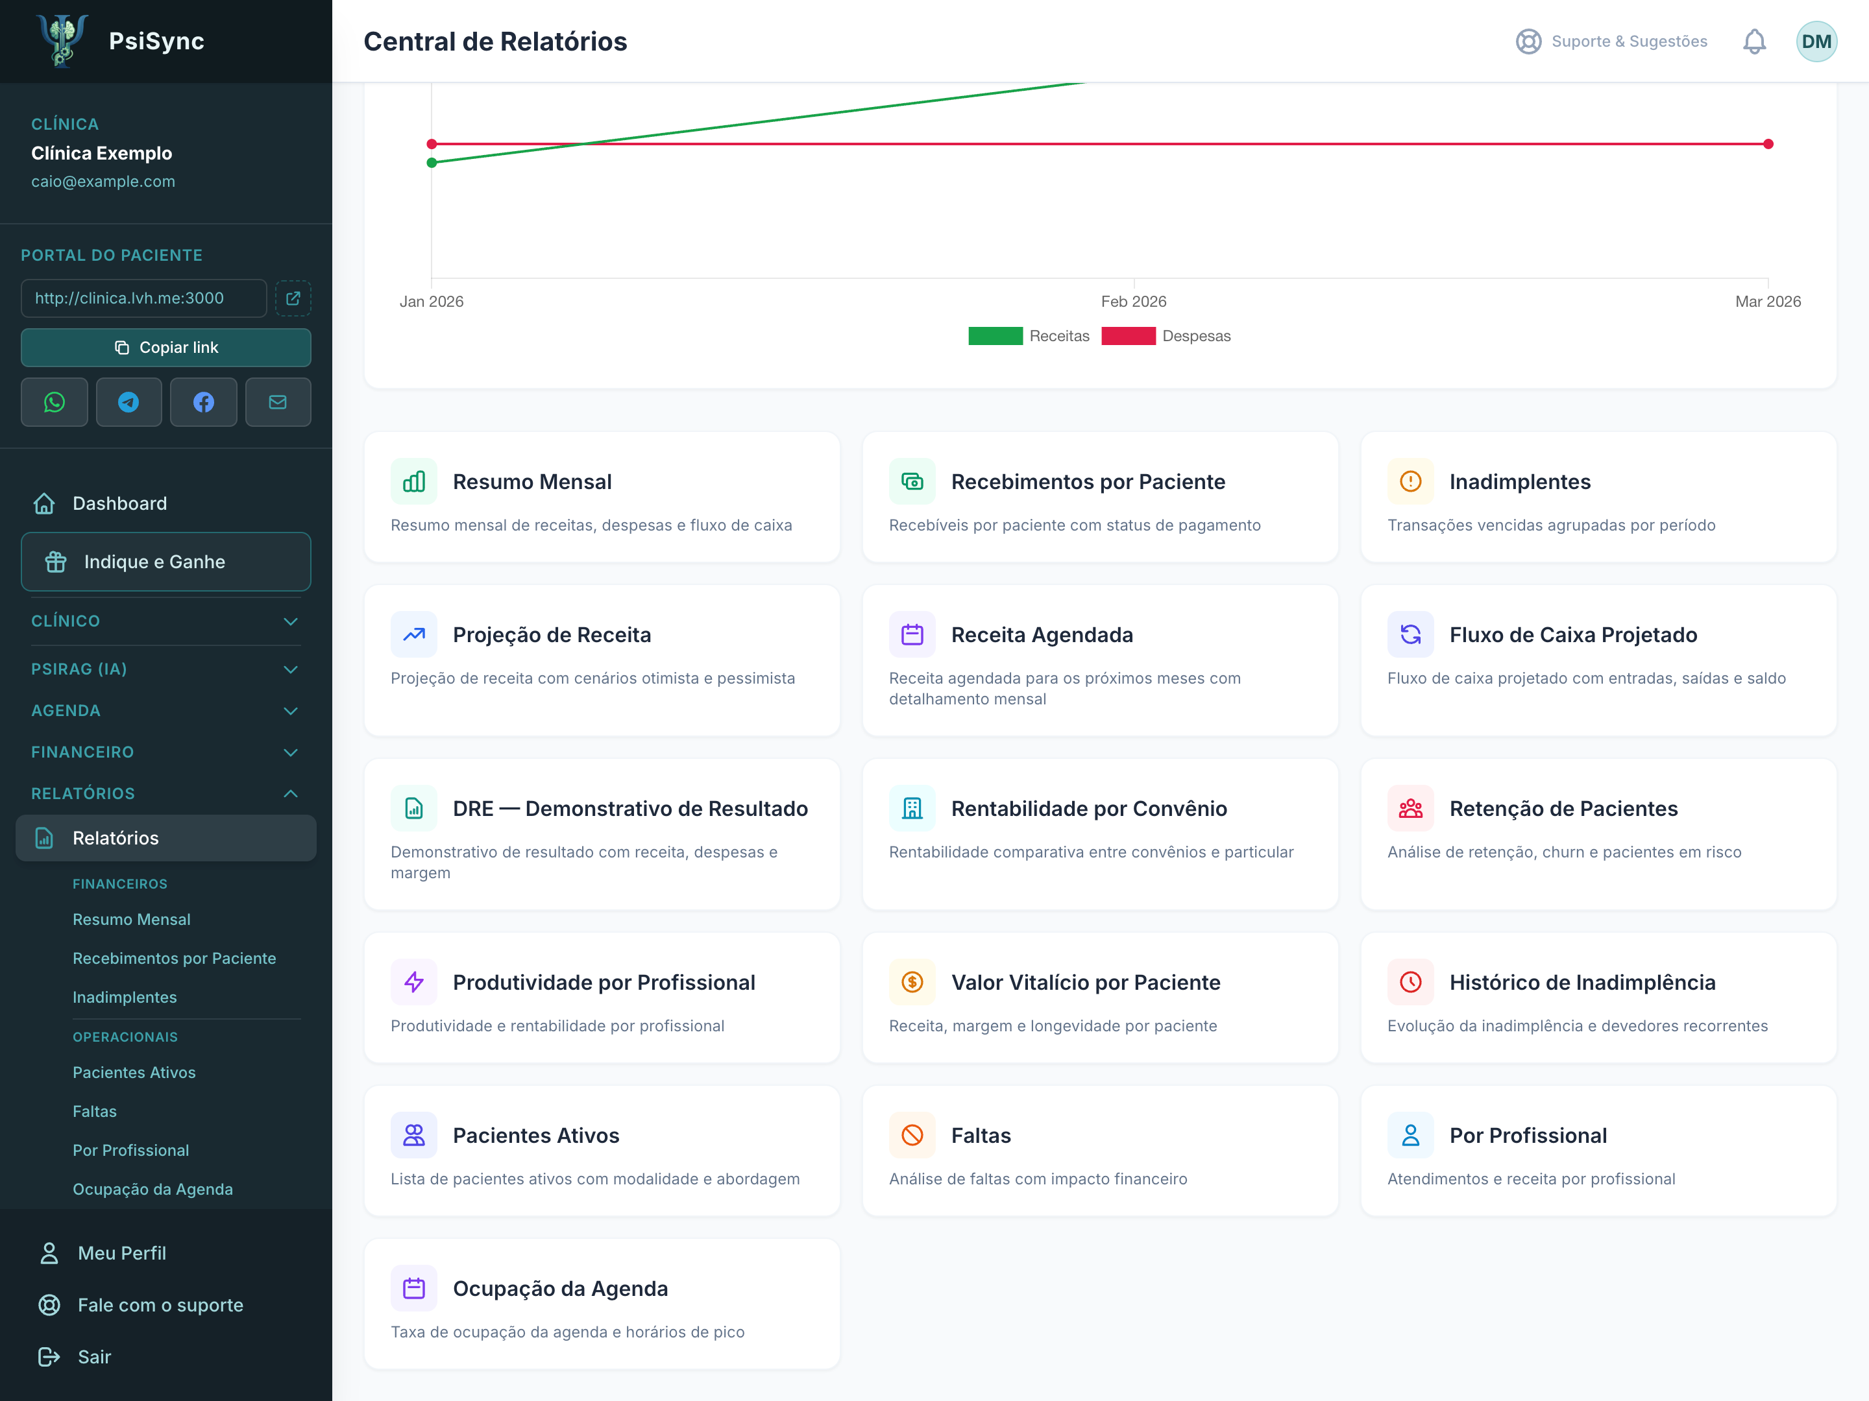1869x1401 pixels.
Task: Click the Faltas prohibited icon
Action: [x=912, y=1135]
